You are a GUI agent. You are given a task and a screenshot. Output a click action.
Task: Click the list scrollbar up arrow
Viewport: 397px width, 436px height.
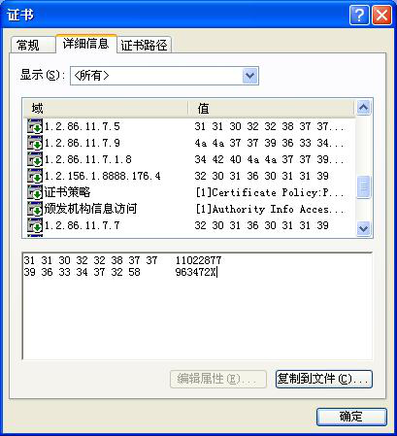(363, 108)
